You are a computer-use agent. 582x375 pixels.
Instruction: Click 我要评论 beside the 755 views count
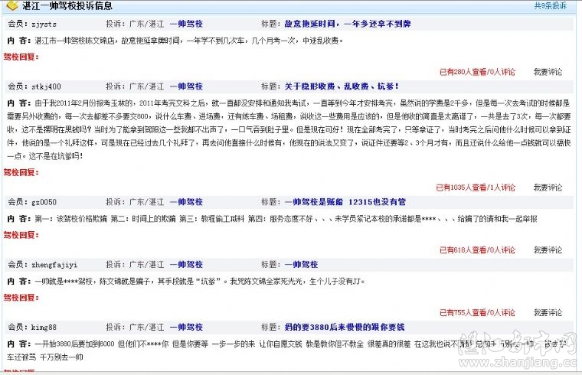548,312
